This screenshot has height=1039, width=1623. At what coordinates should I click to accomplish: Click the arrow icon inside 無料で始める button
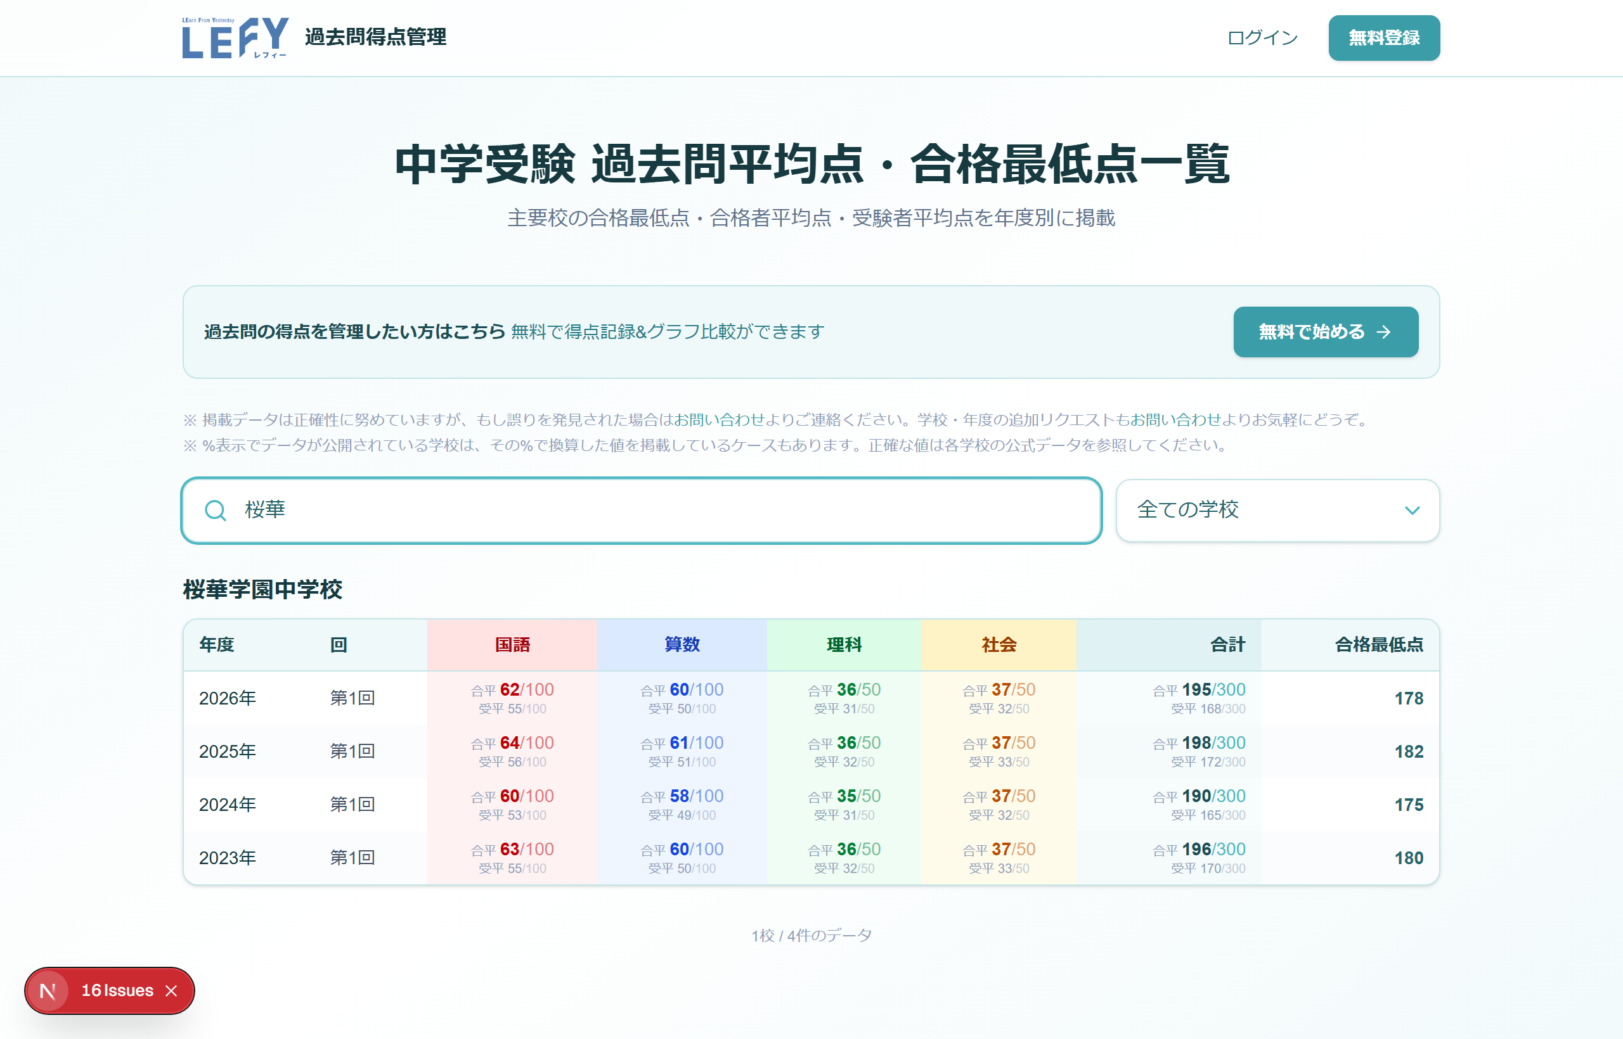[1385, 332]
